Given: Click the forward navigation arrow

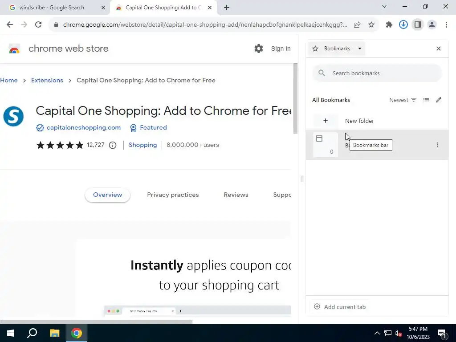Looking at the screenshot, I should [x=24, y=25].
